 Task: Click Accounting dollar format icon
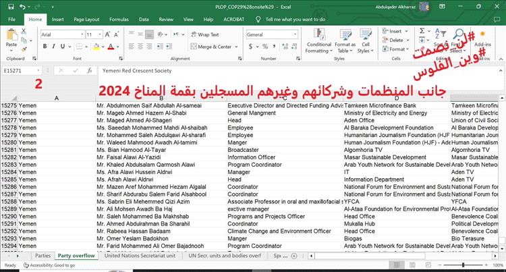251,47
